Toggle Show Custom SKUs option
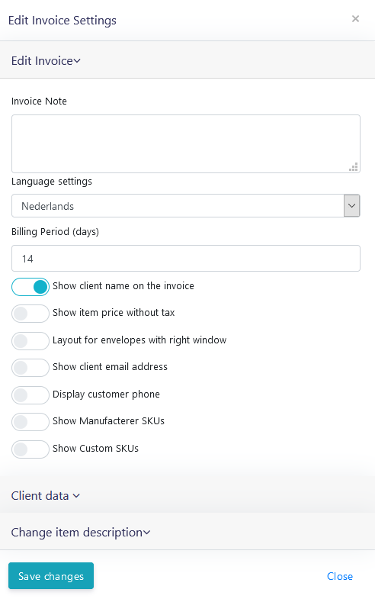This screenshot has width=375, height=599. pos(30,449)
